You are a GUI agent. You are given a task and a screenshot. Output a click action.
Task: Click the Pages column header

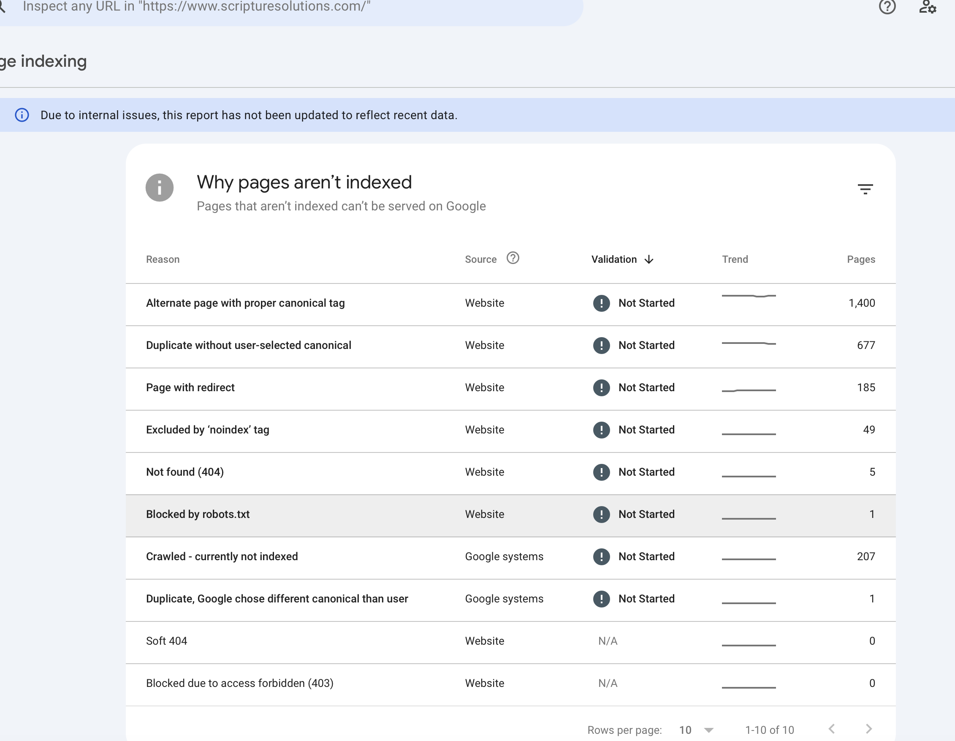tap(860, 259)
